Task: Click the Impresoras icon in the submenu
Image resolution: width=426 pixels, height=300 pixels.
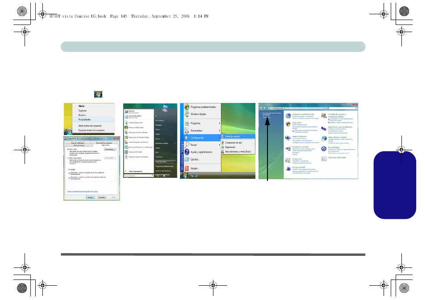Action: coord(223,147)
